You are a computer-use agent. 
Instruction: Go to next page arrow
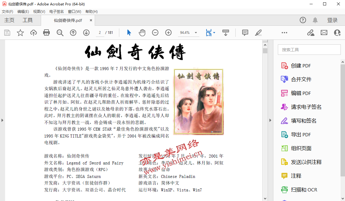[x=86, y=33]
